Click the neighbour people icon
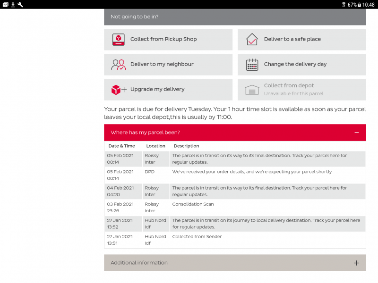Viewport: 378px width, 283px height. [x=118, y=65]
